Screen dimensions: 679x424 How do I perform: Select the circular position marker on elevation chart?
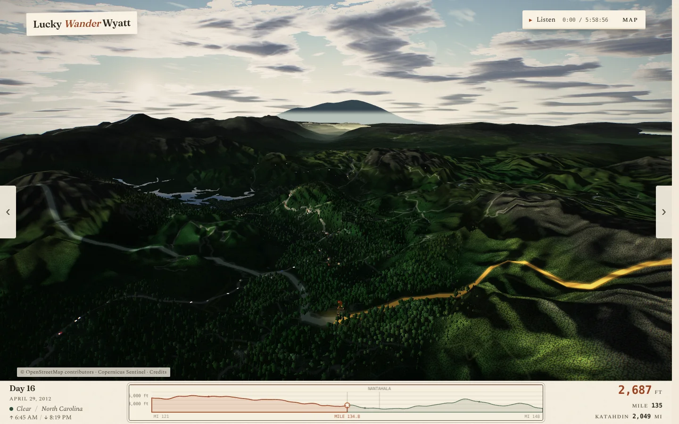(348, 405)
